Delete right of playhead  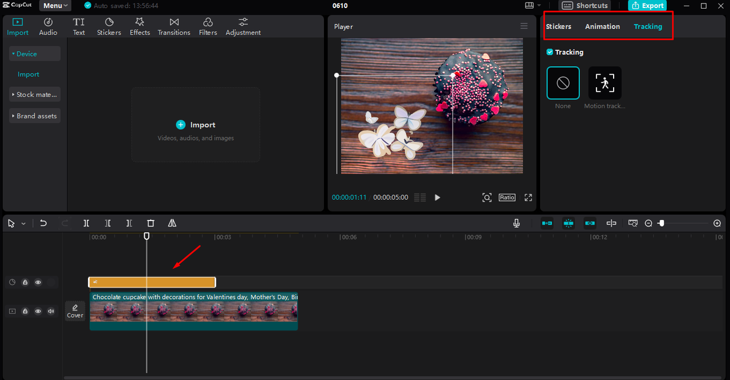(x=129, y=223)
